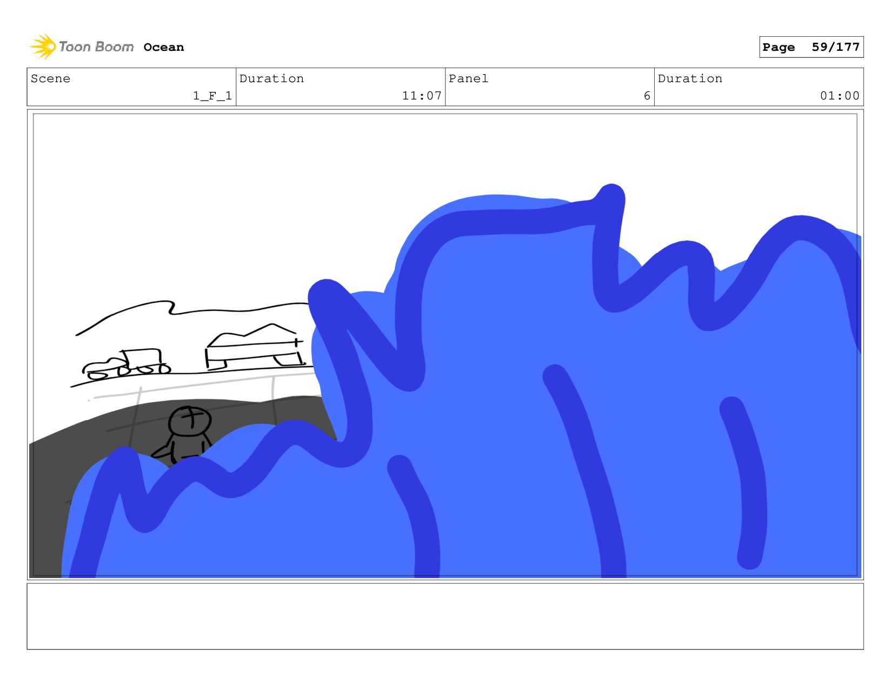891x690 pixels.
Task: Click the 'Scene' header label
Action: pyautogui.click(x=50, y=78)
